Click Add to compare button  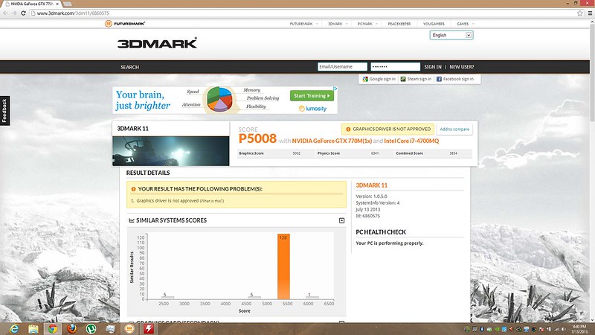(x=454, y=129)
